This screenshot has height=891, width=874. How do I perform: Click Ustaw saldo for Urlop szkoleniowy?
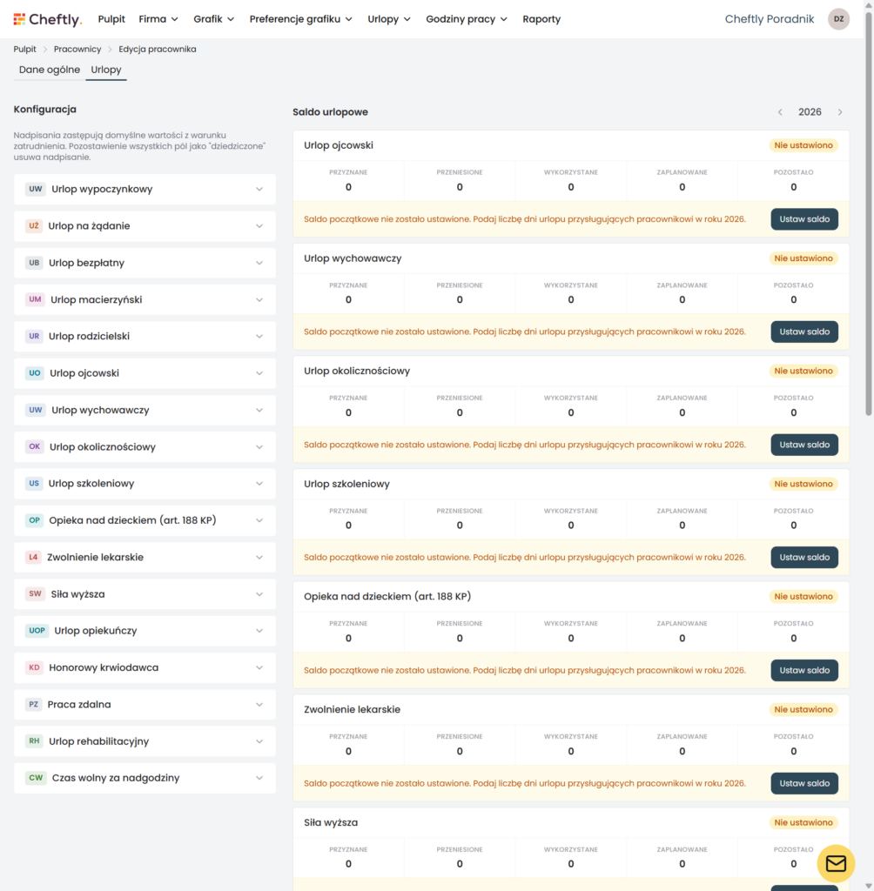(x=804, y=558)
